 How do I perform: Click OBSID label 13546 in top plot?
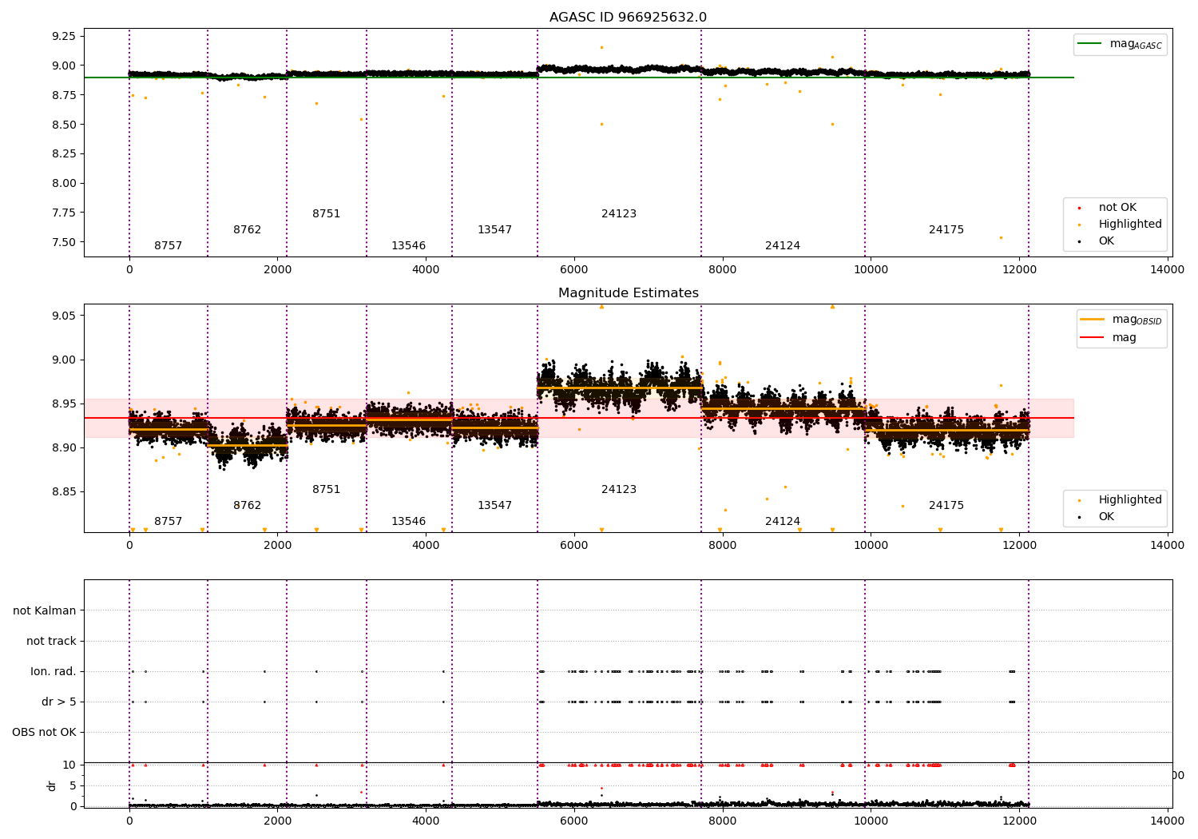[x=408, y=246]
